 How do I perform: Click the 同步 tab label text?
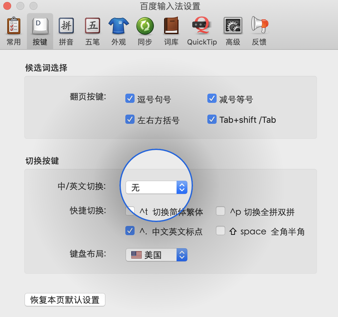(x=145, y=42)
